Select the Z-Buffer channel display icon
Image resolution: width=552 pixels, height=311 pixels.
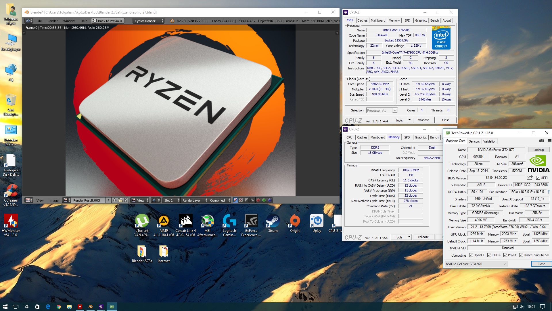click(252, 200)
